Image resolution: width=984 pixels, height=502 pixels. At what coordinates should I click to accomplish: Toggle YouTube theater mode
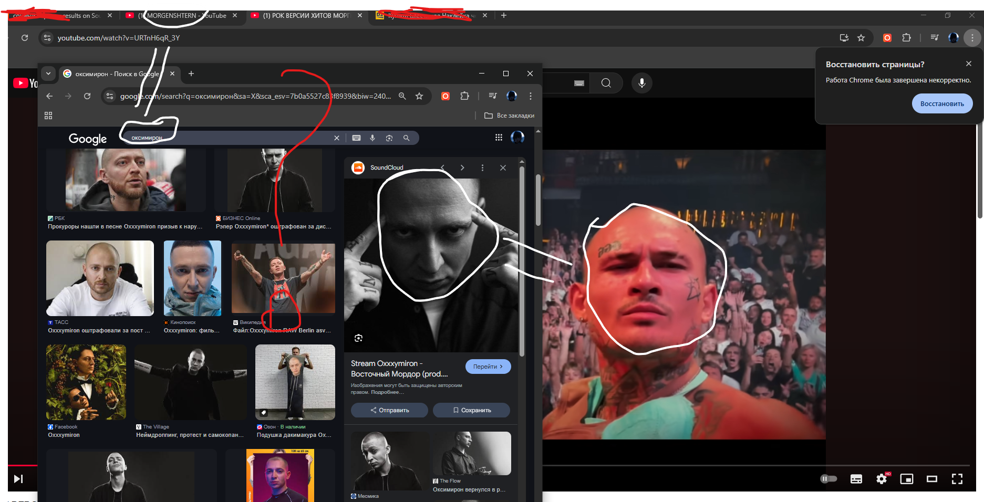(932, 479)
